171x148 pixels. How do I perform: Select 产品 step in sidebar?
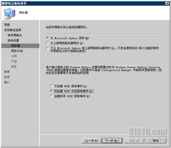(x=14, y=61)
